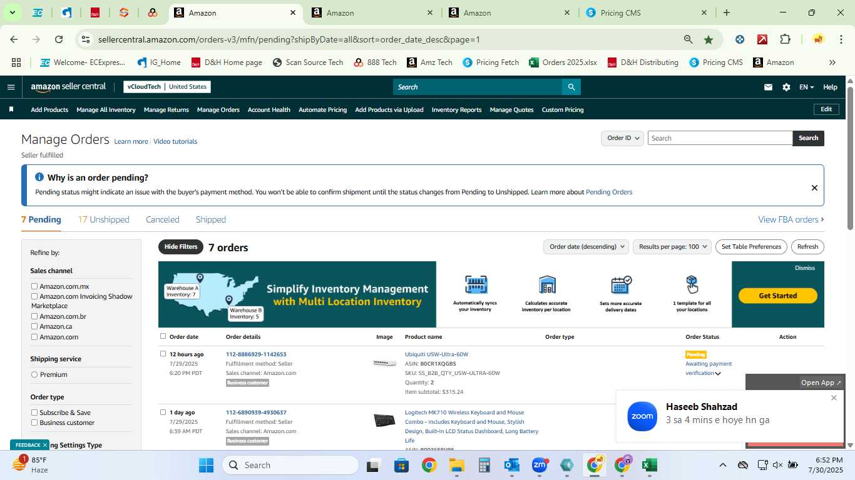The height and width of the screenshot is (480, 855).
Task: Select the order 112-8886929-1142653 row checkbox
Action: (163, 354)
